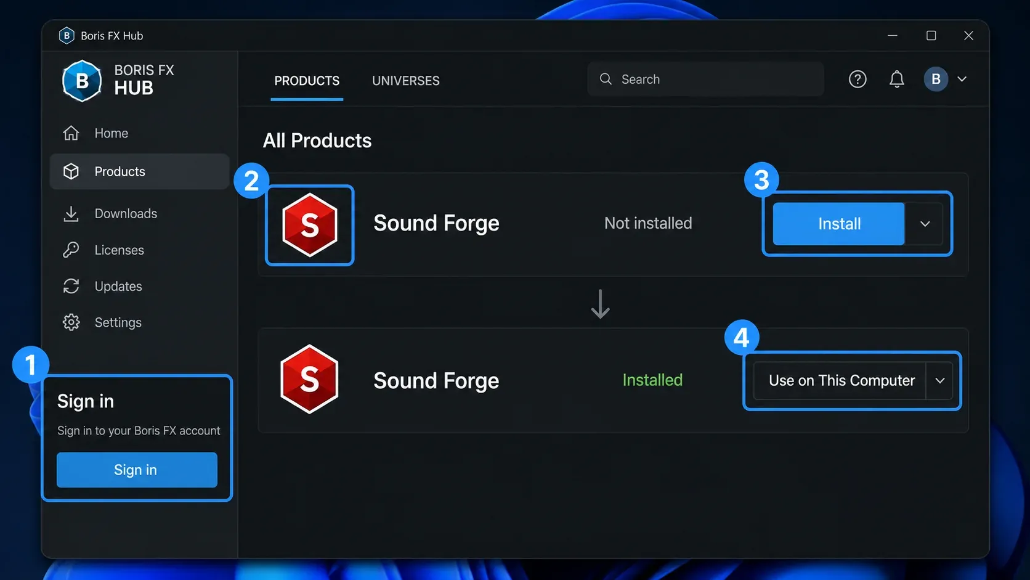The width and height of the screenshot is (1030, 580).
Task: Click the Home house icon
Action: [x=71, y=133]
